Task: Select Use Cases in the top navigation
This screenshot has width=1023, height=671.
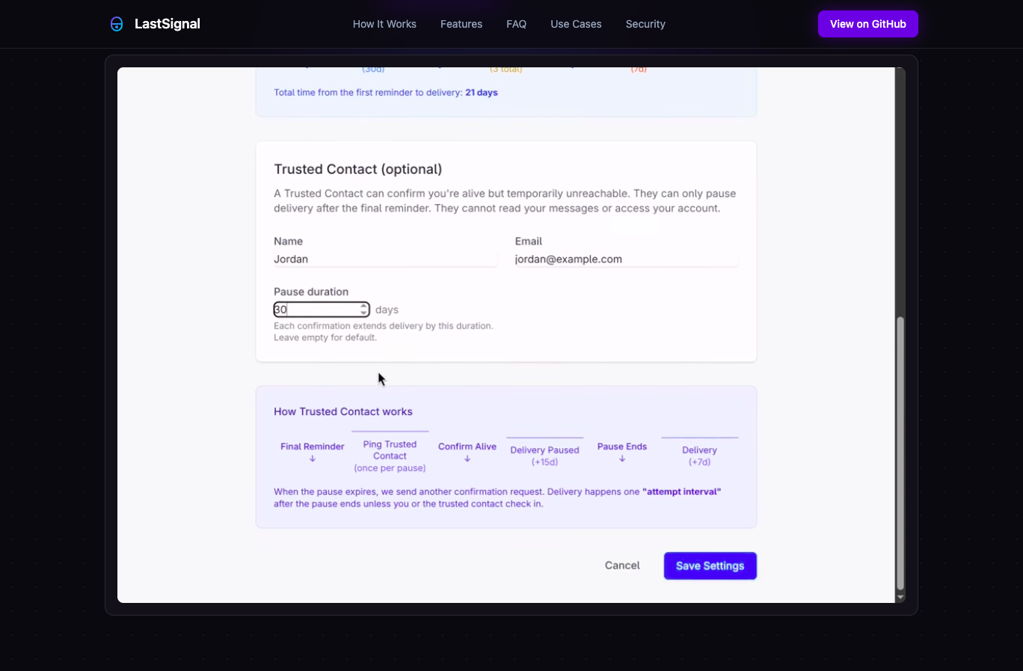Action: [576, 24]
